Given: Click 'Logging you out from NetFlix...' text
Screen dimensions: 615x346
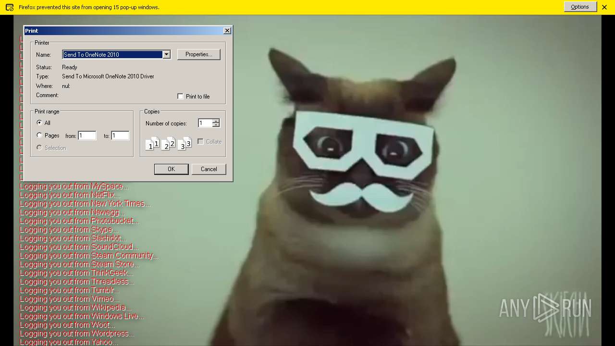Looking at the screenshot, I should [x=70, y=195].
